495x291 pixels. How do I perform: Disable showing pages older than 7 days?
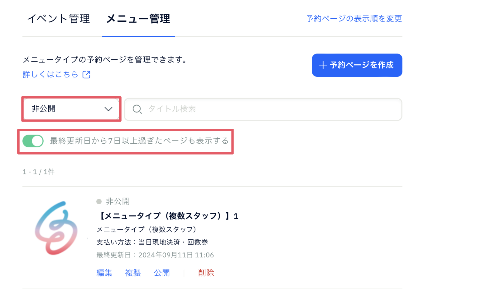click(x=33, y=141)
